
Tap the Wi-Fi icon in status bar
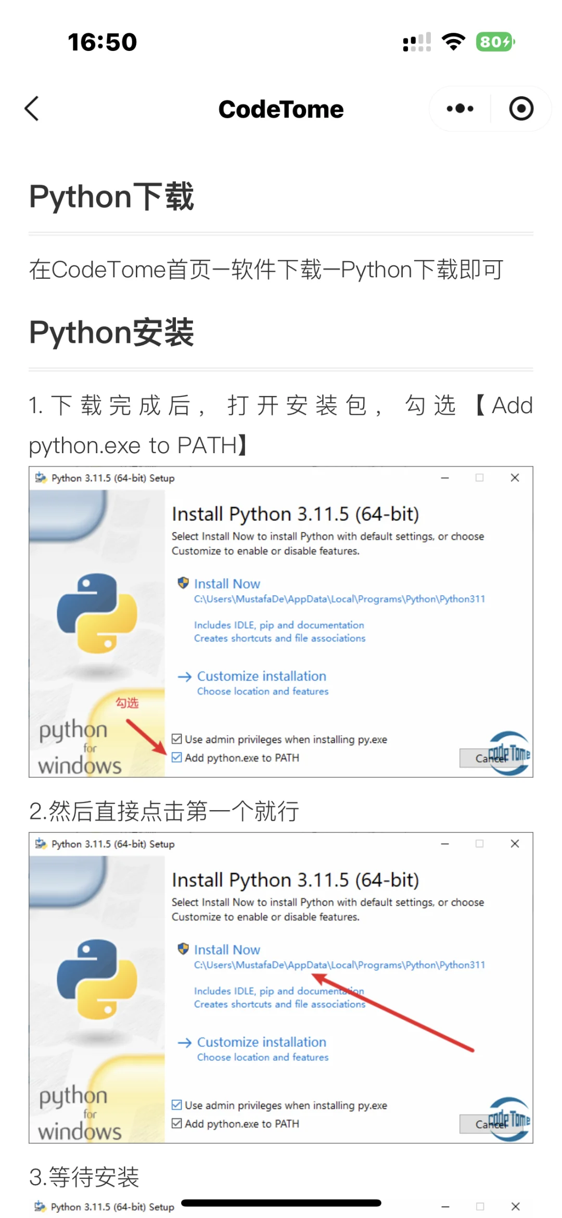click(453, 42)
